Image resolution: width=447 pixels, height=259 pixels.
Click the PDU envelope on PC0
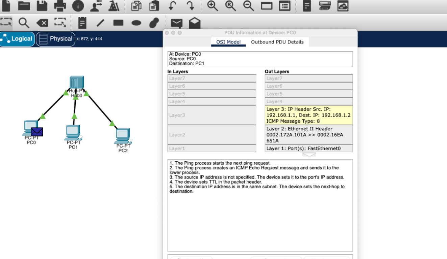(x=37, y=132)
